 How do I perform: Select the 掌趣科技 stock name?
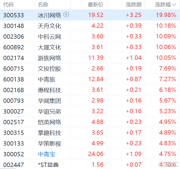click(49, 133)
